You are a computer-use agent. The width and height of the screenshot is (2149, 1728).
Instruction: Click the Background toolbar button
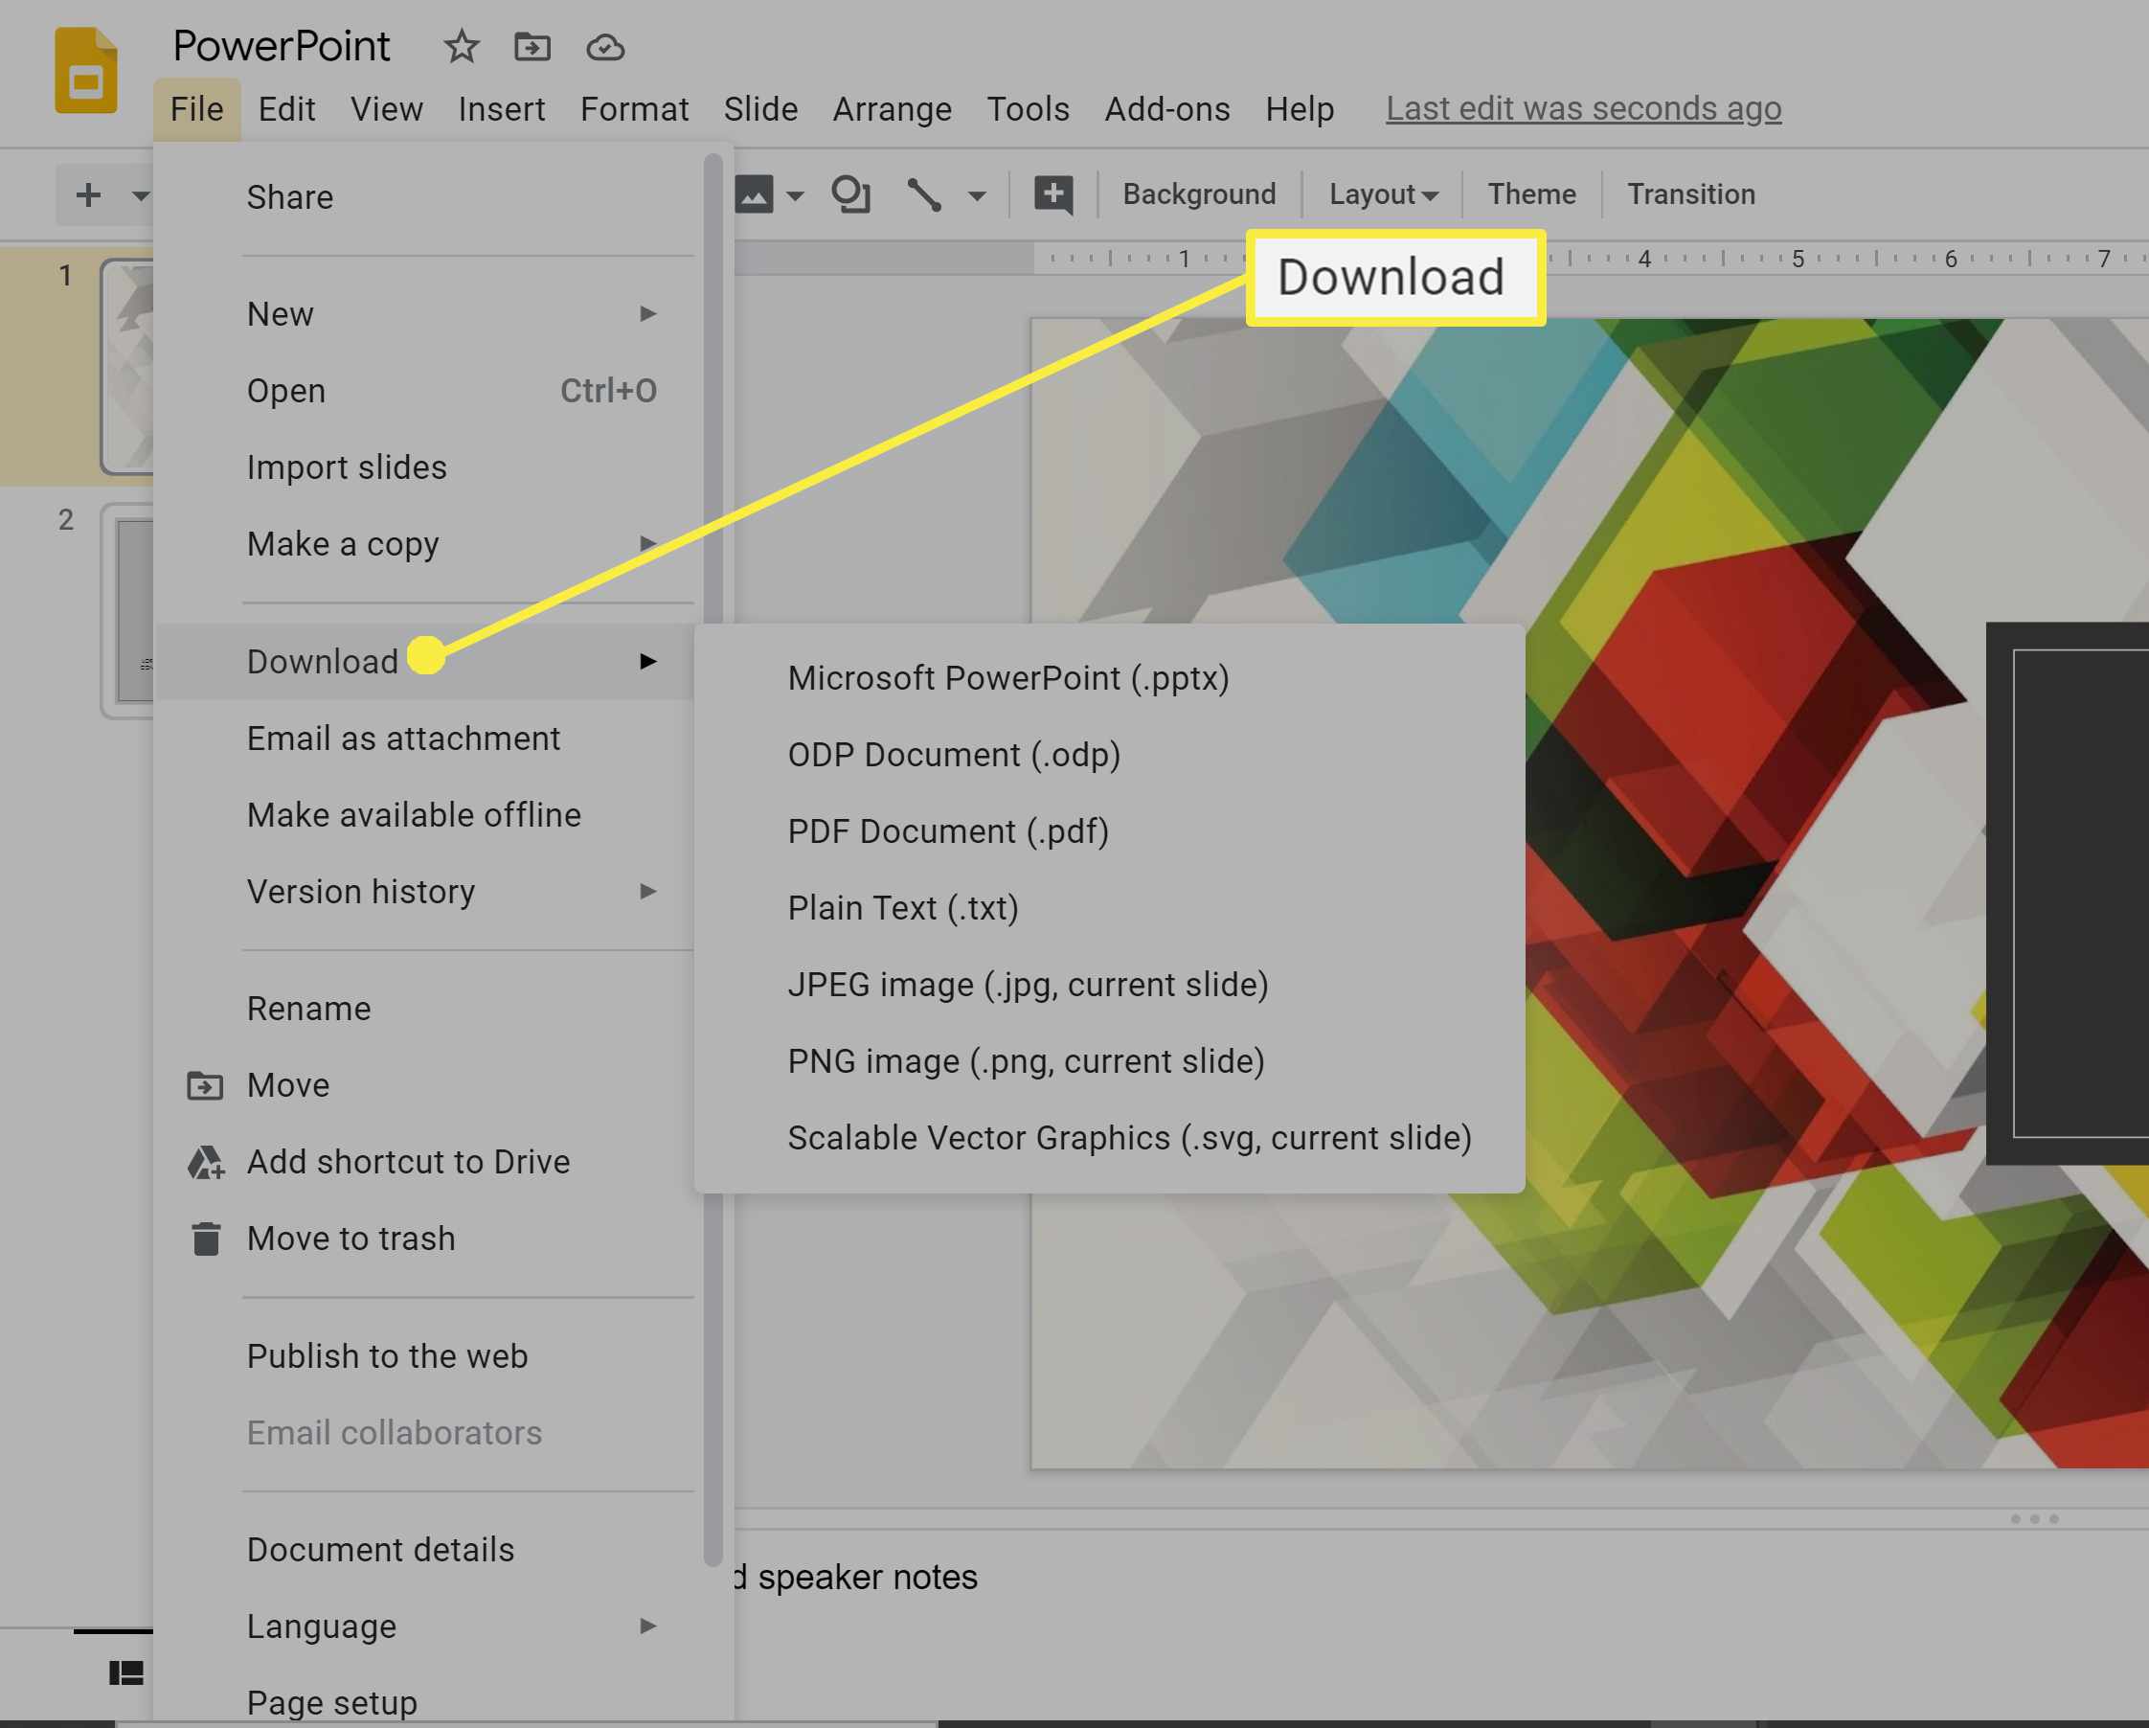1199,193
